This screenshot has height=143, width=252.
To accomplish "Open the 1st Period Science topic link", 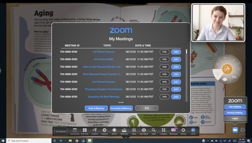I will (x=104, y=52).
